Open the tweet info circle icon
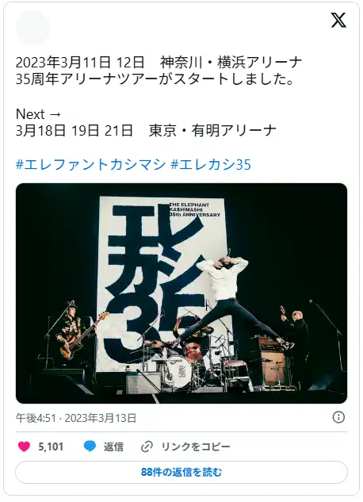 click(338, 417)
